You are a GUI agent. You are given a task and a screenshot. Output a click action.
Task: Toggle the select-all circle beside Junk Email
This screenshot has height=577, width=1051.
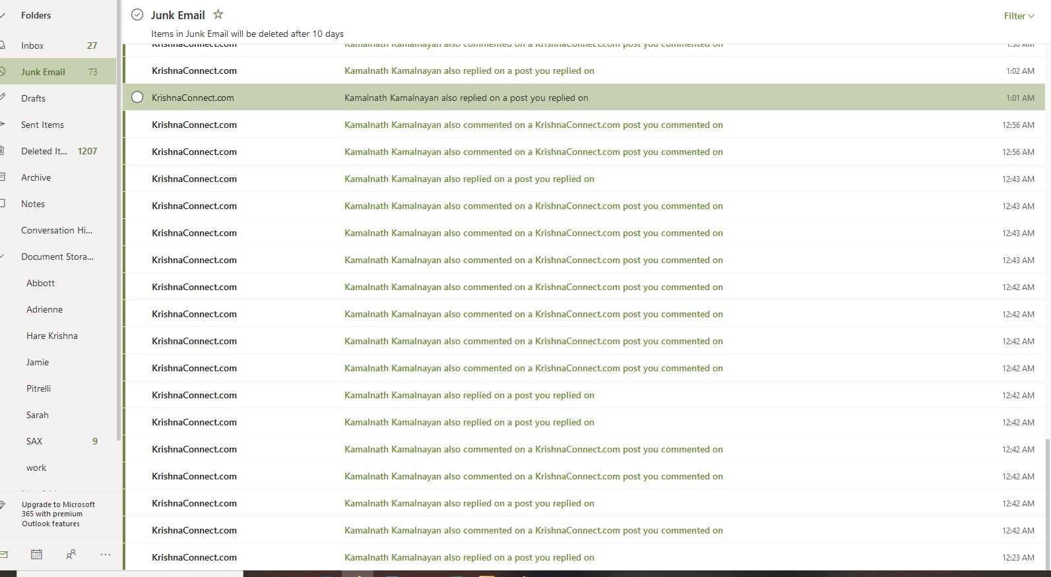tap(137, 15)
